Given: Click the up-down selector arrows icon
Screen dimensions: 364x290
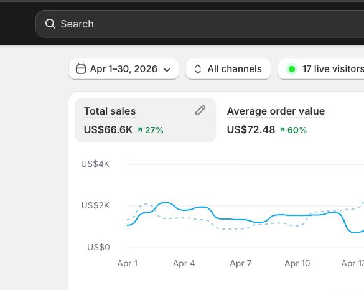Looking at the screenshot, I should tap(197, 69).
